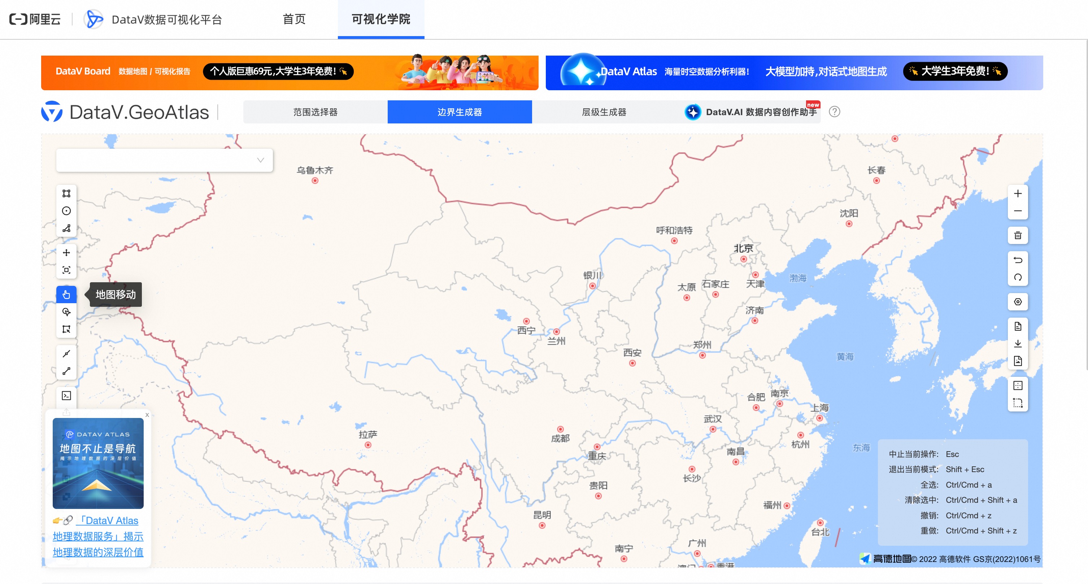Screen dimensions: 1088x584
Task: Pick the line with endpoint nodes tool
Action: click(x=66, y=371)
